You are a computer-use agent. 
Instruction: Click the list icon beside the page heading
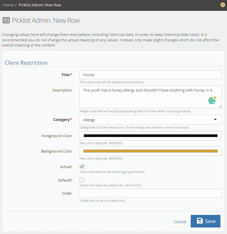click(x=6, y=21)
